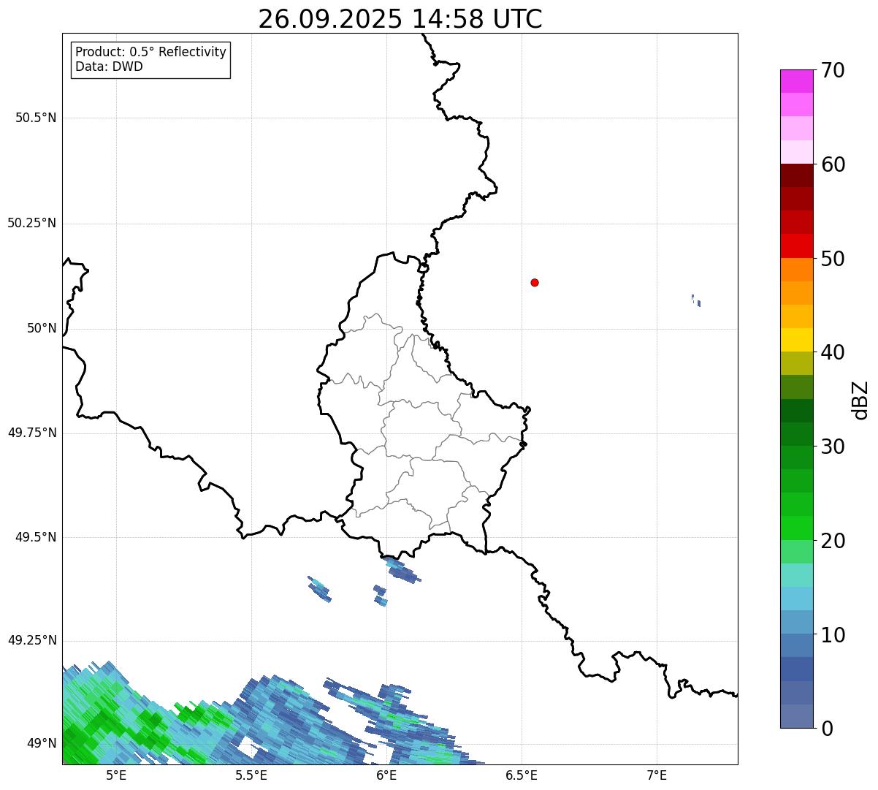
Task: Click the small radar echo near 7.1°E 50°N
Action: click(696, 300)
